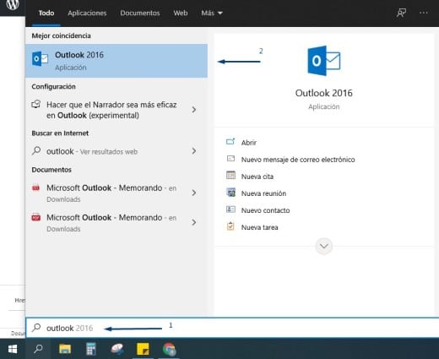The image size is (439, 359).
Task: Click the WordPress logo in background window
Action: [13, 4]
